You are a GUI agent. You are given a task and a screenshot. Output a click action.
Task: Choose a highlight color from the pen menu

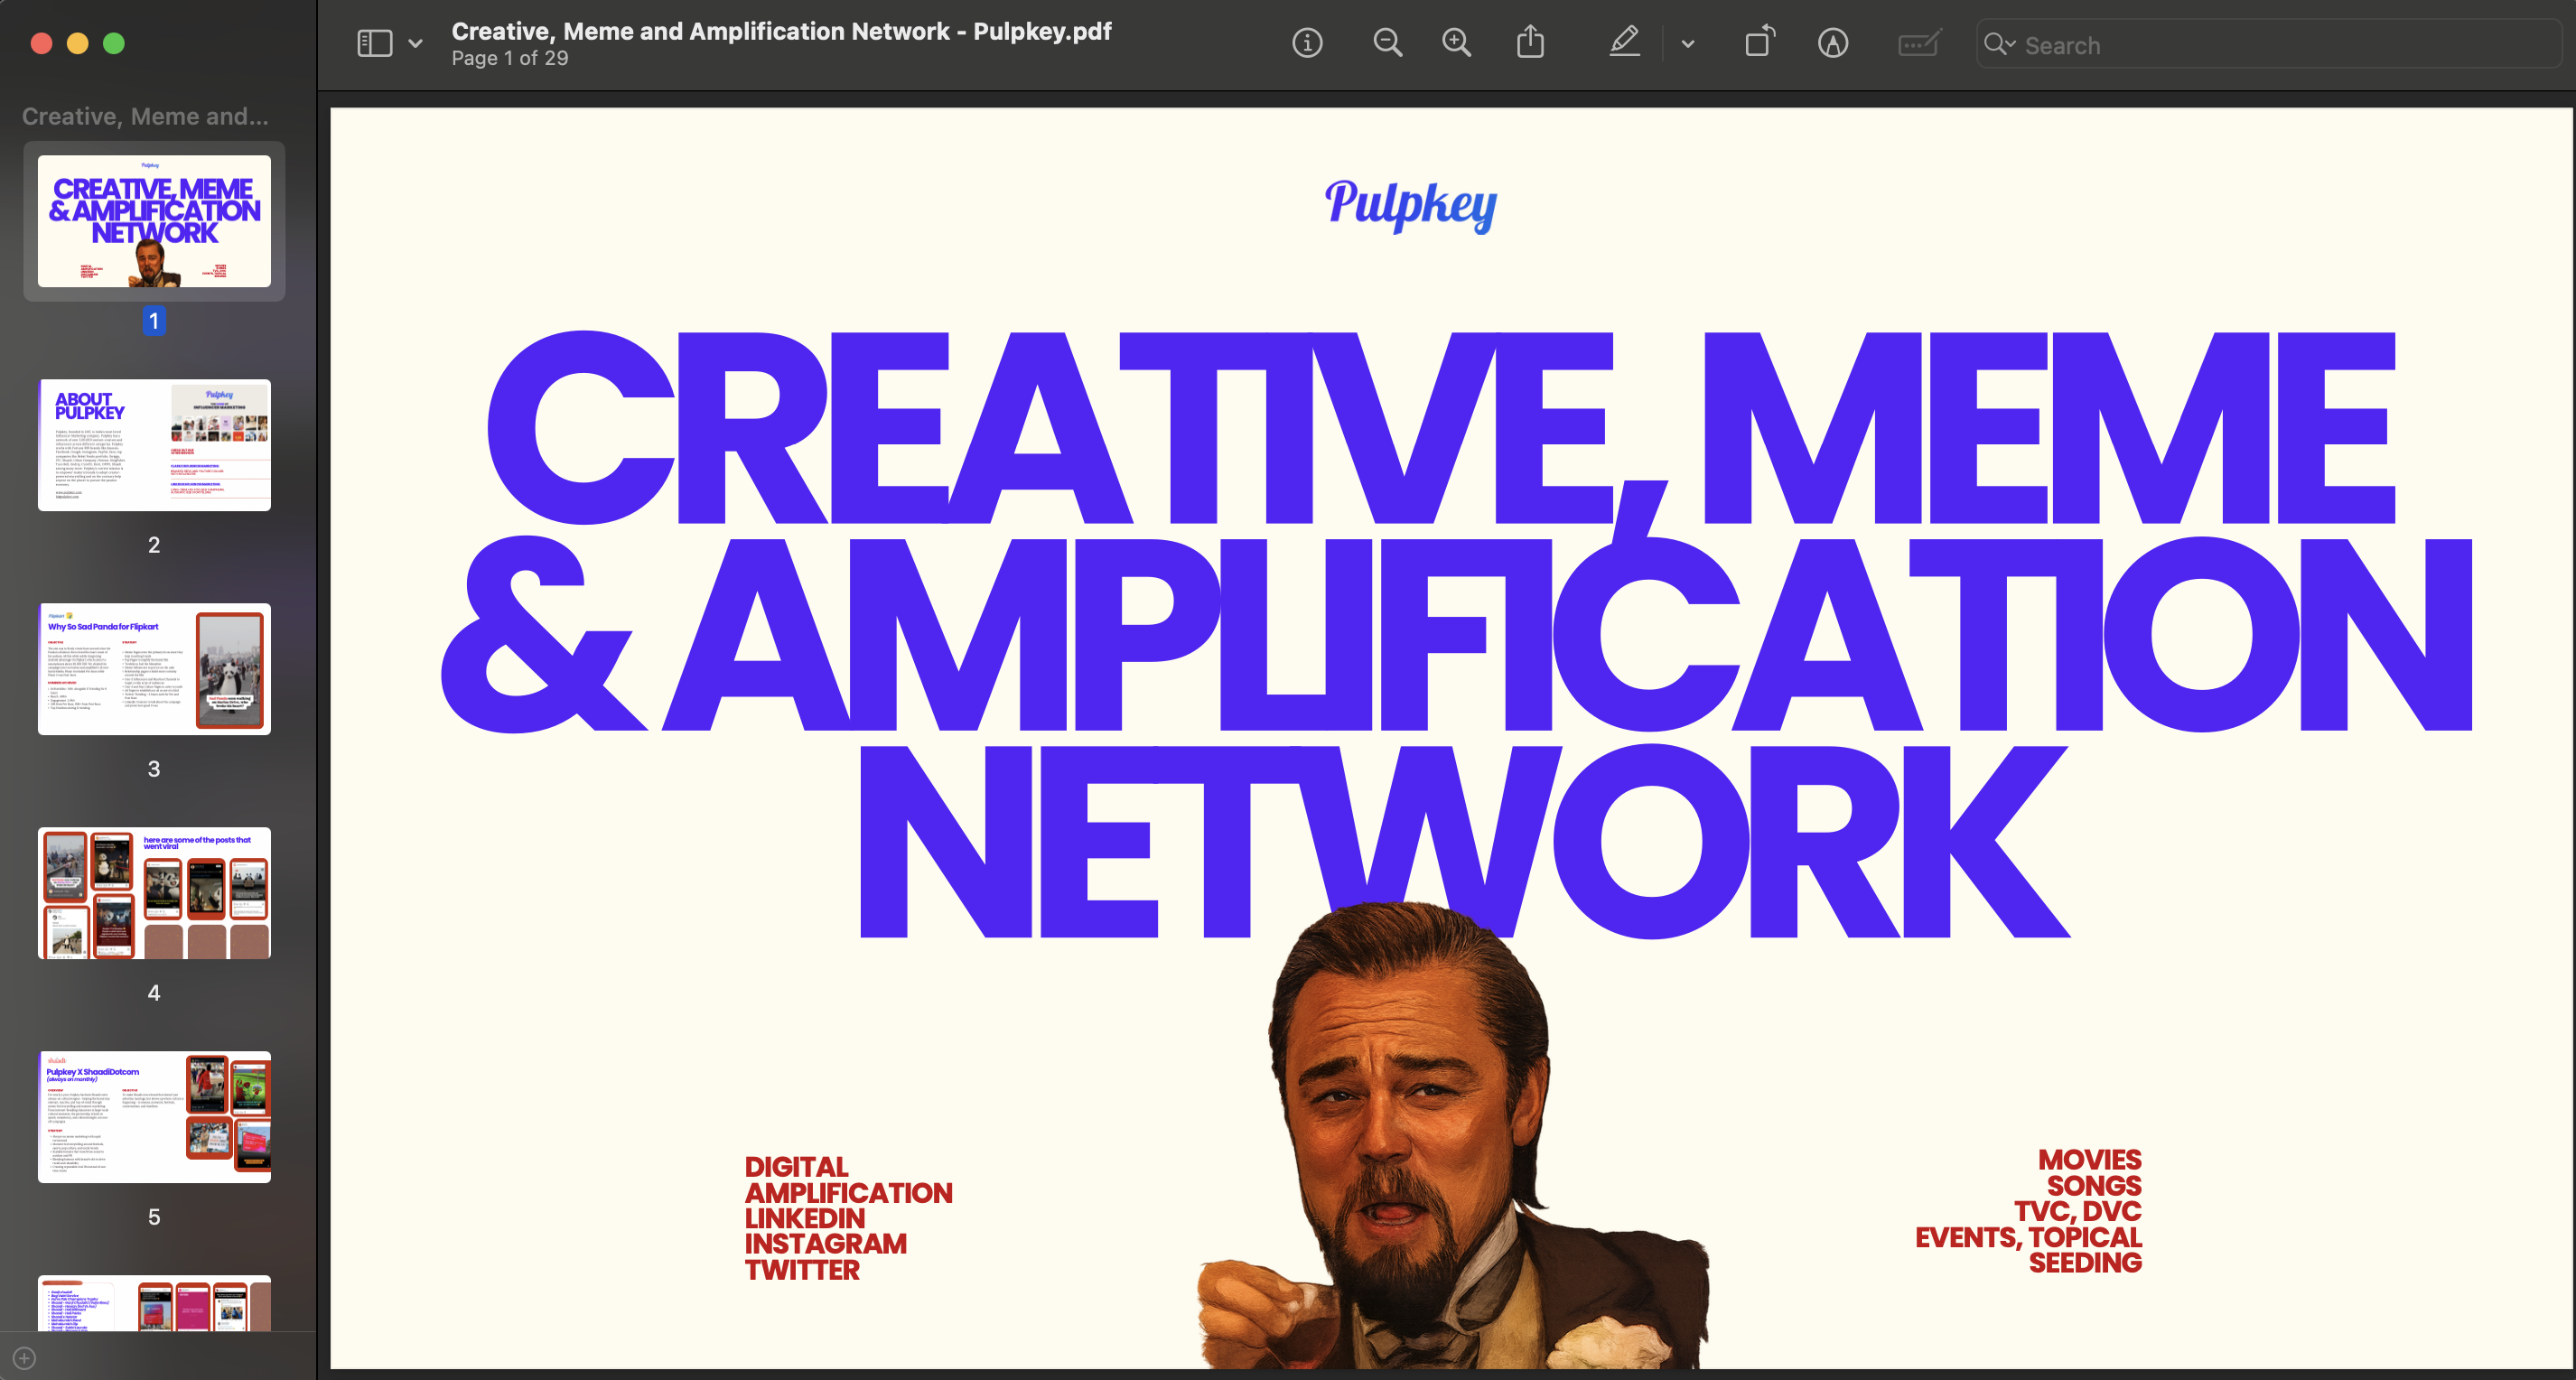point(1687,43)
